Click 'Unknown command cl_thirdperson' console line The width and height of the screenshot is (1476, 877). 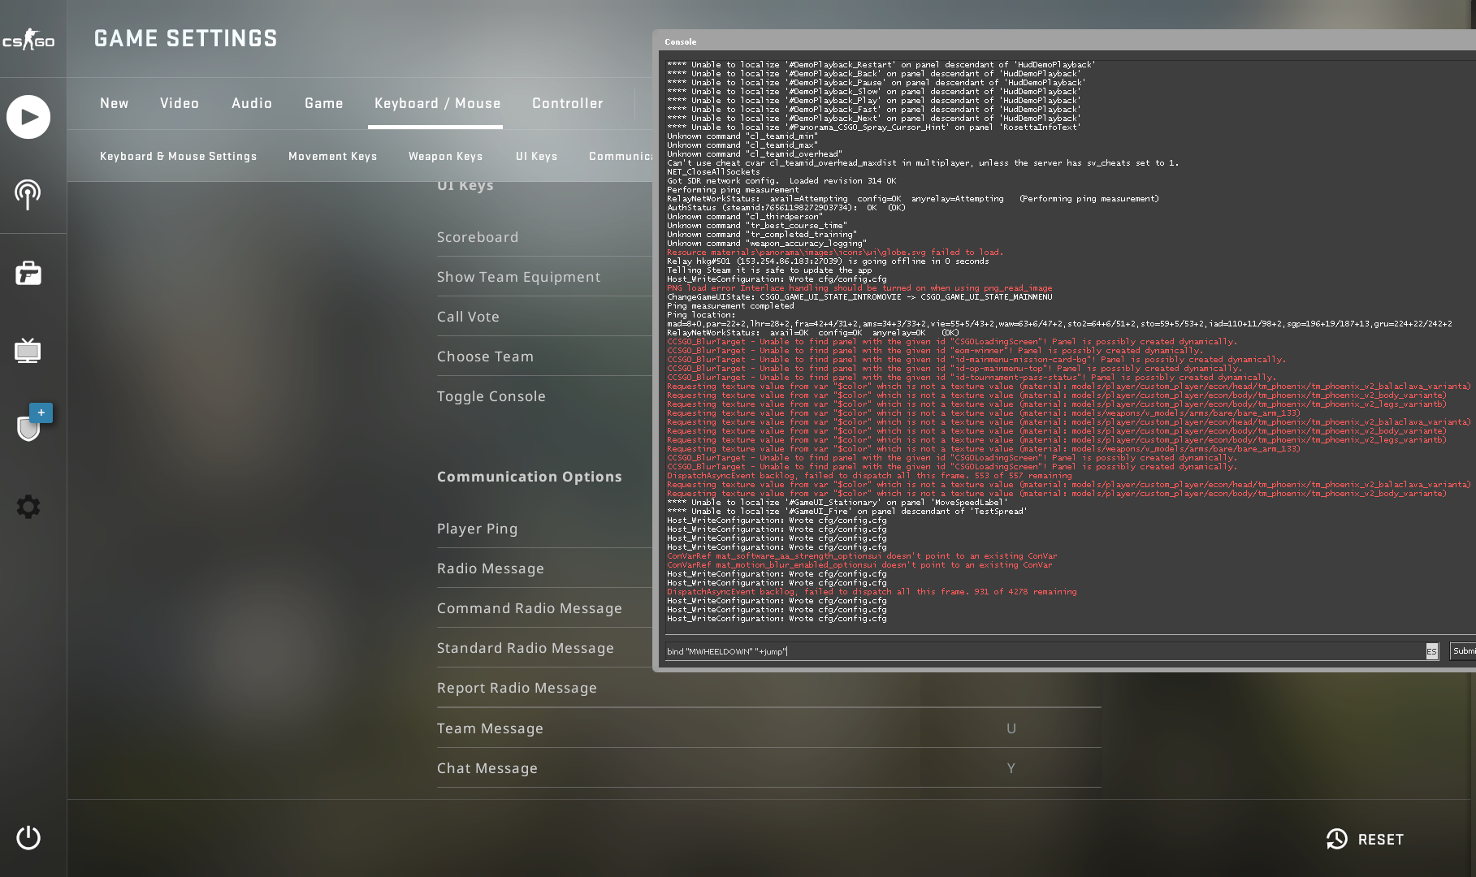744,216
